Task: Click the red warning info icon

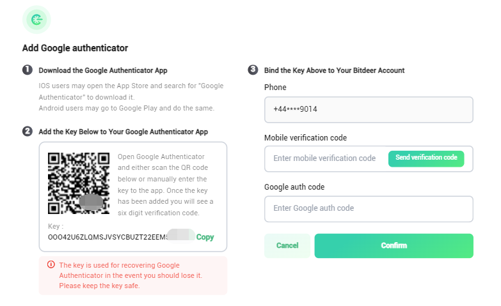Action: [x=51, y=264]
